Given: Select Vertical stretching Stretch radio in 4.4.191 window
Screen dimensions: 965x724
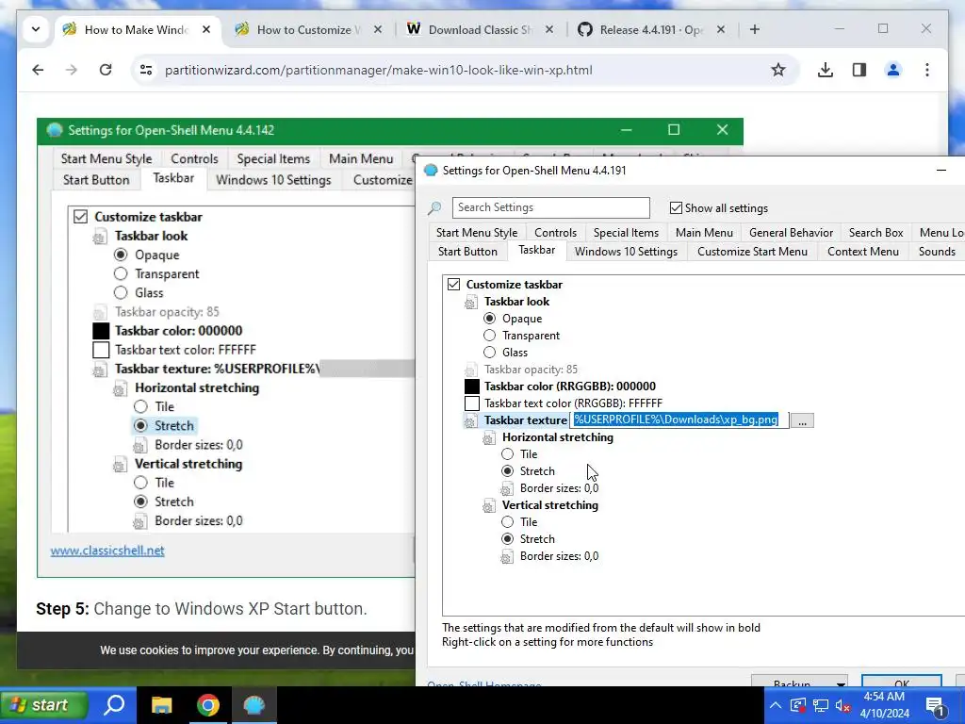Looking at the screenshot, I should tap(507, 538).
